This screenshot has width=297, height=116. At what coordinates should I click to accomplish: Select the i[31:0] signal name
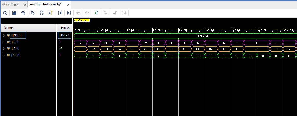(15, 55)
